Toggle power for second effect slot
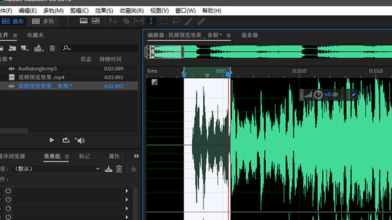 (8, 200)
